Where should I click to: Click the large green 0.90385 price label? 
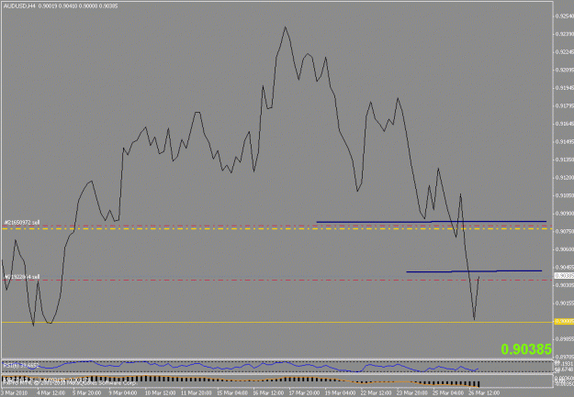coord(526,349)
